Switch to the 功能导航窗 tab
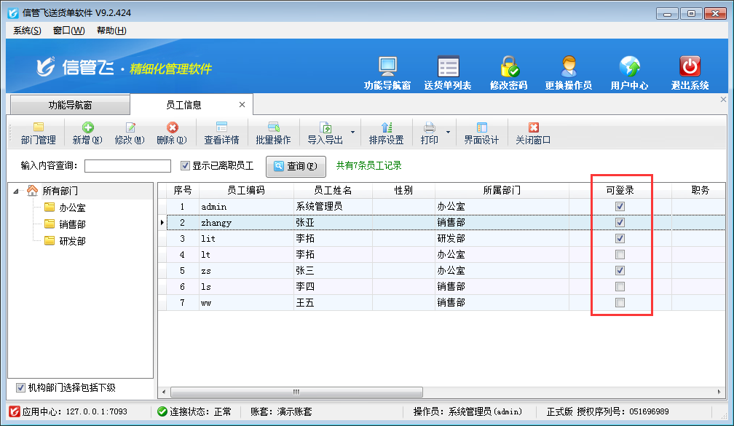Viewport: 734px width, 426px height. click(70, 105)
